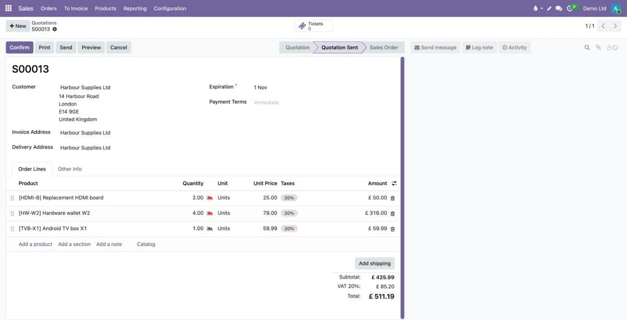Set status to Sales Order
Screen dimensions: 627x320
(x=384, y=48)
